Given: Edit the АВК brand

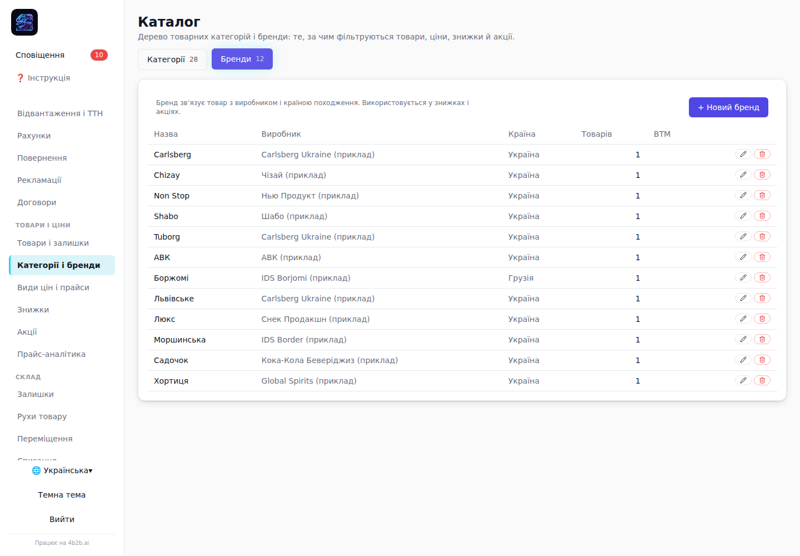Looking at the screenshot, I should tap(743, 257).
